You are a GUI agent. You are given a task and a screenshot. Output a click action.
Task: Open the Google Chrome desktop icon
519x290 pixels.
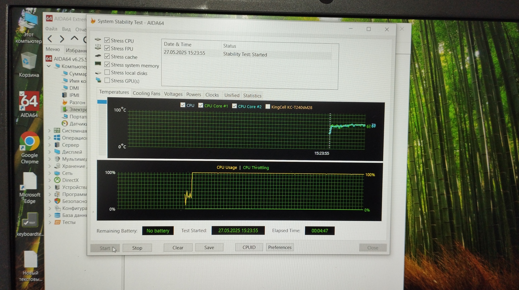pyautogui.click(x=29, y=141)
